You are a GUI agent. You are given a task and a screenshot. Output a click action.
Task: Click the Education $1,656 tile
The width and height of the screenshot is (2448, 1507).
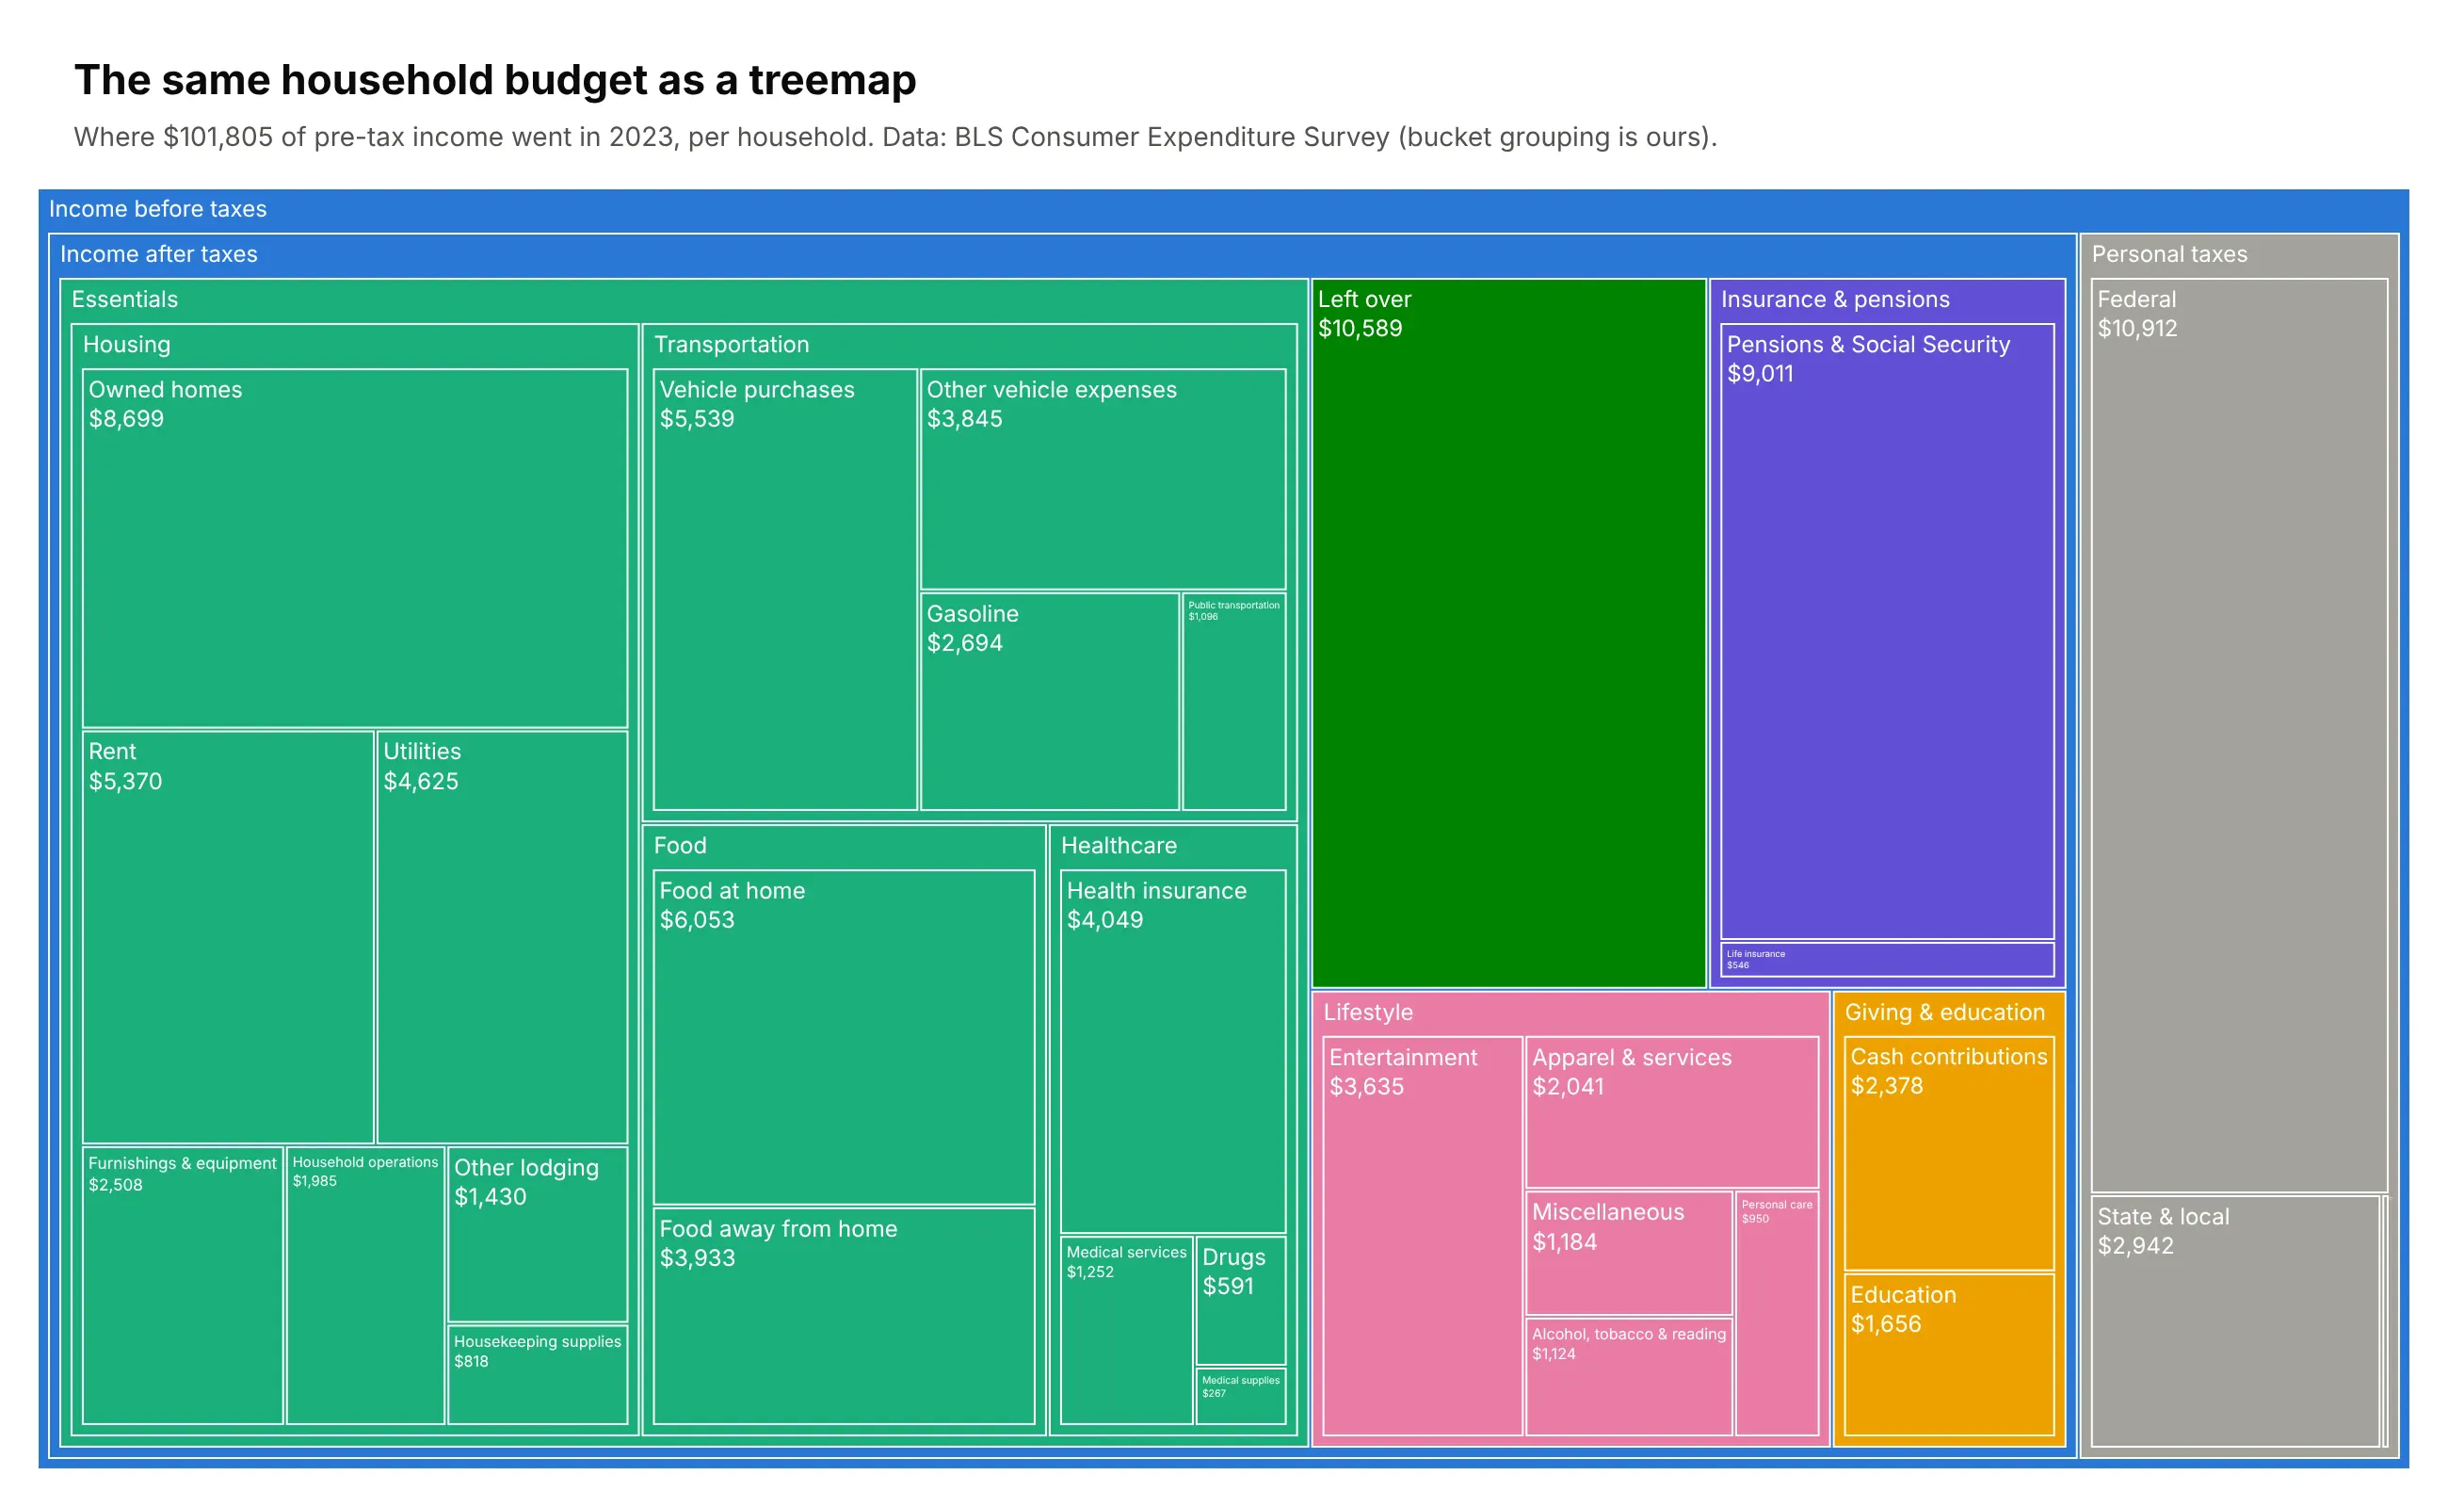[1949, 1354]
